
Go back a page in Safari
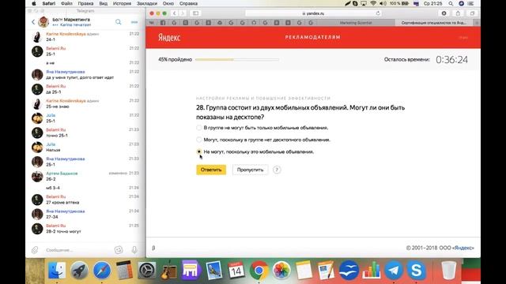click(x=174, y=13)
